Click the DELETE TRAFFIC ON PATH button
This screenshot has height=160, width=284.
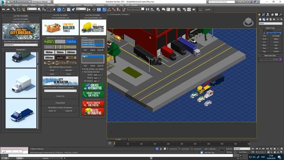point(93,104)
